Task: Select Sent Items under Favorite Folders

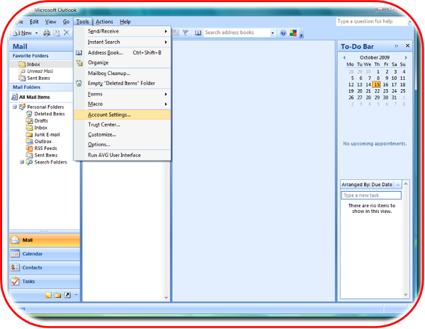Action: click(38, 79)
